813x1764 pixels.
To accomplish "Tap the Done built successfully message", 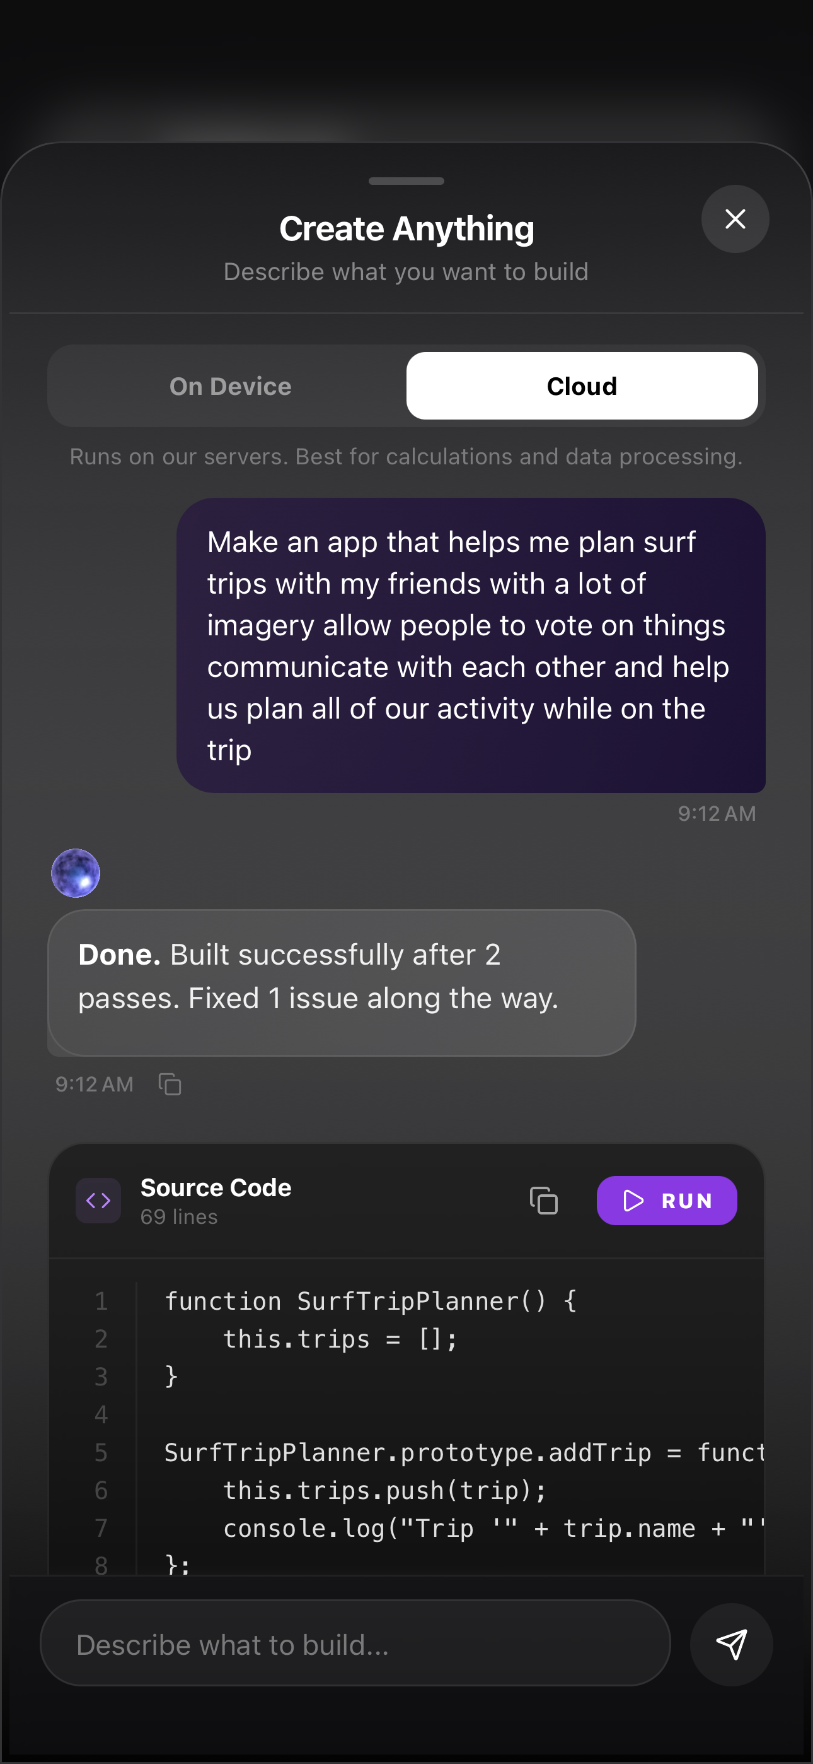I will click(x=342, y=983).
